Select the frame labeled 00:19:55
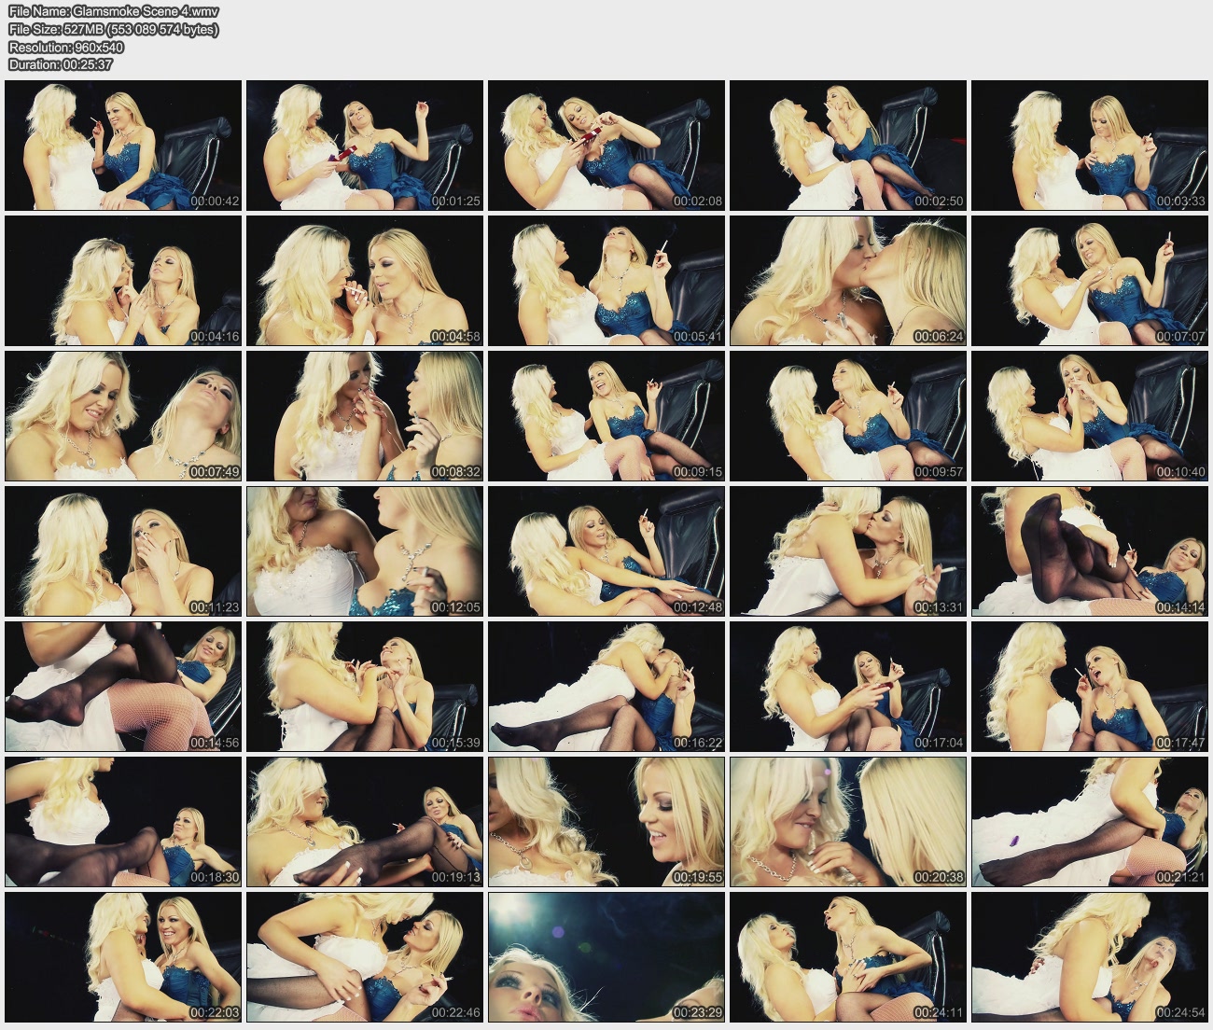 click(x=606, y=822)
